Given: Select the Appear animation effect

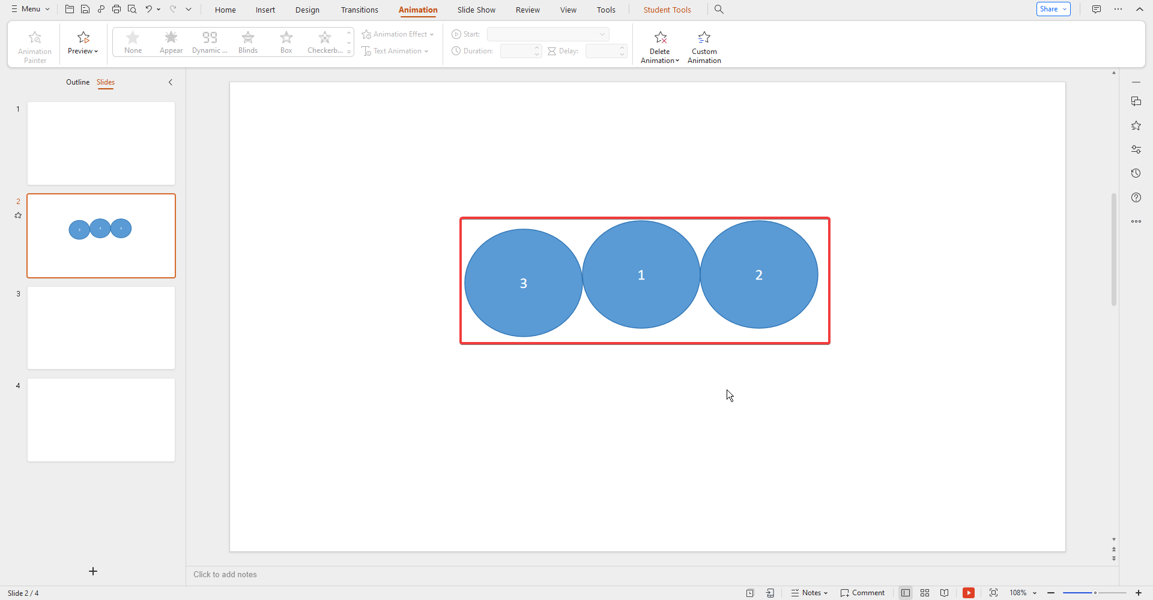Looking at the screenshot, I should click(x=171, y=42).
